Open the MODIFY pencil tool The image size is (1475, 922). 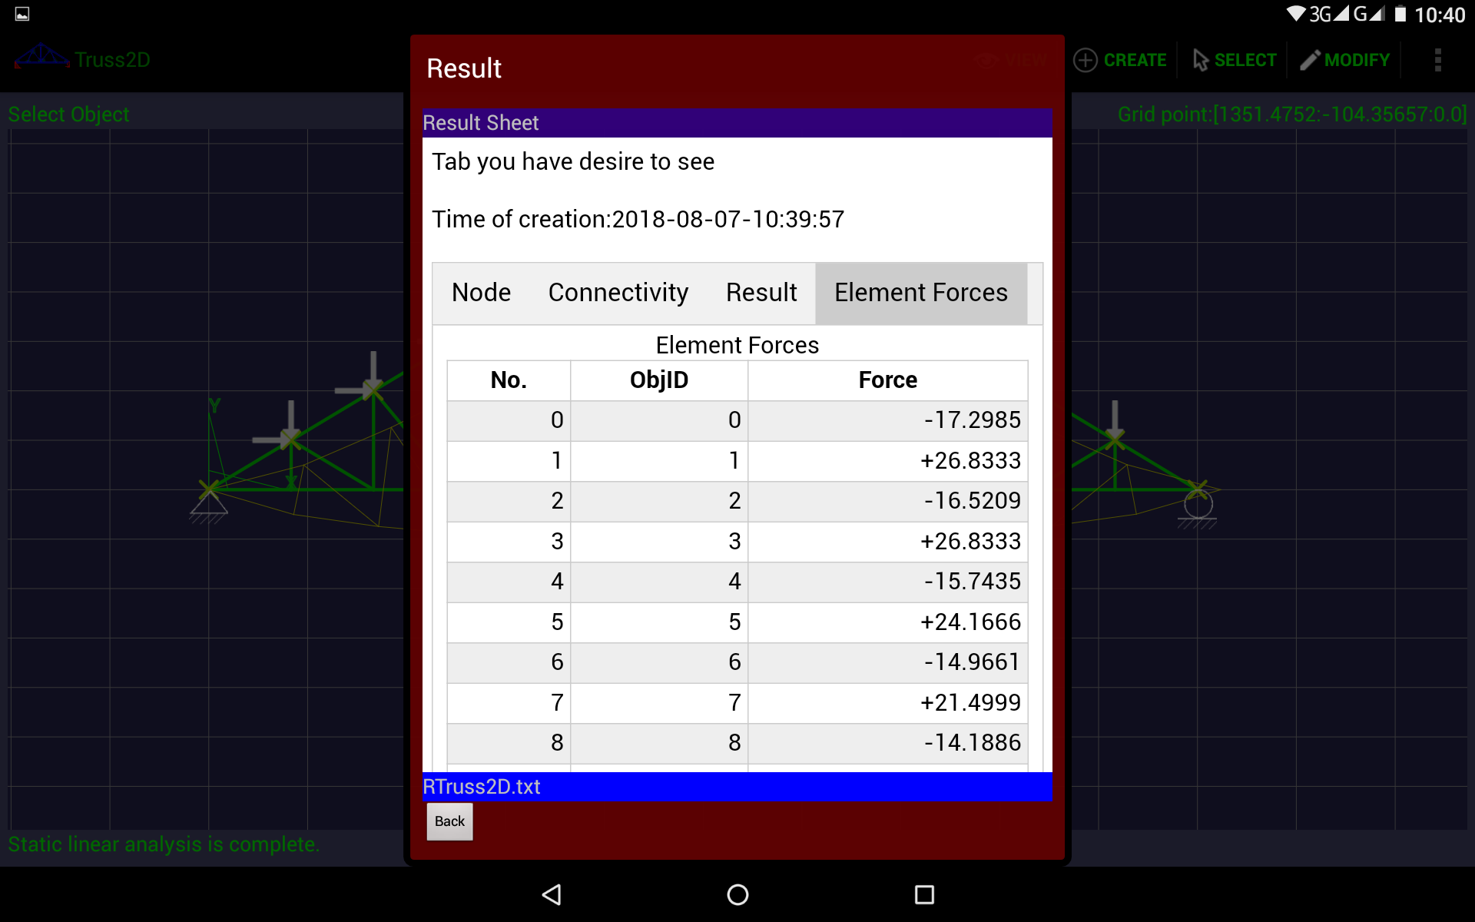click(x=1344, y=60)
